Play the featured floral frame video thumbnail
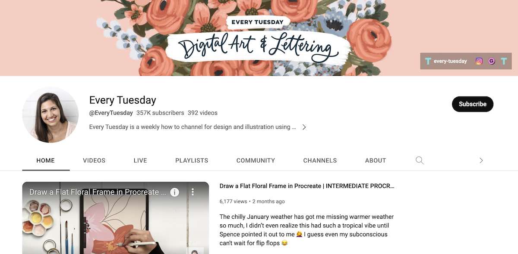Viewport: 518px width, 254px height. click(x=116, y=218)
